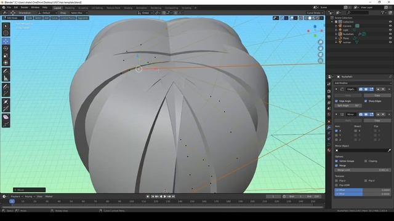Select the Draw curve tool in the toolbar
Screen dimensions: 394x221
tap(6, 87)
